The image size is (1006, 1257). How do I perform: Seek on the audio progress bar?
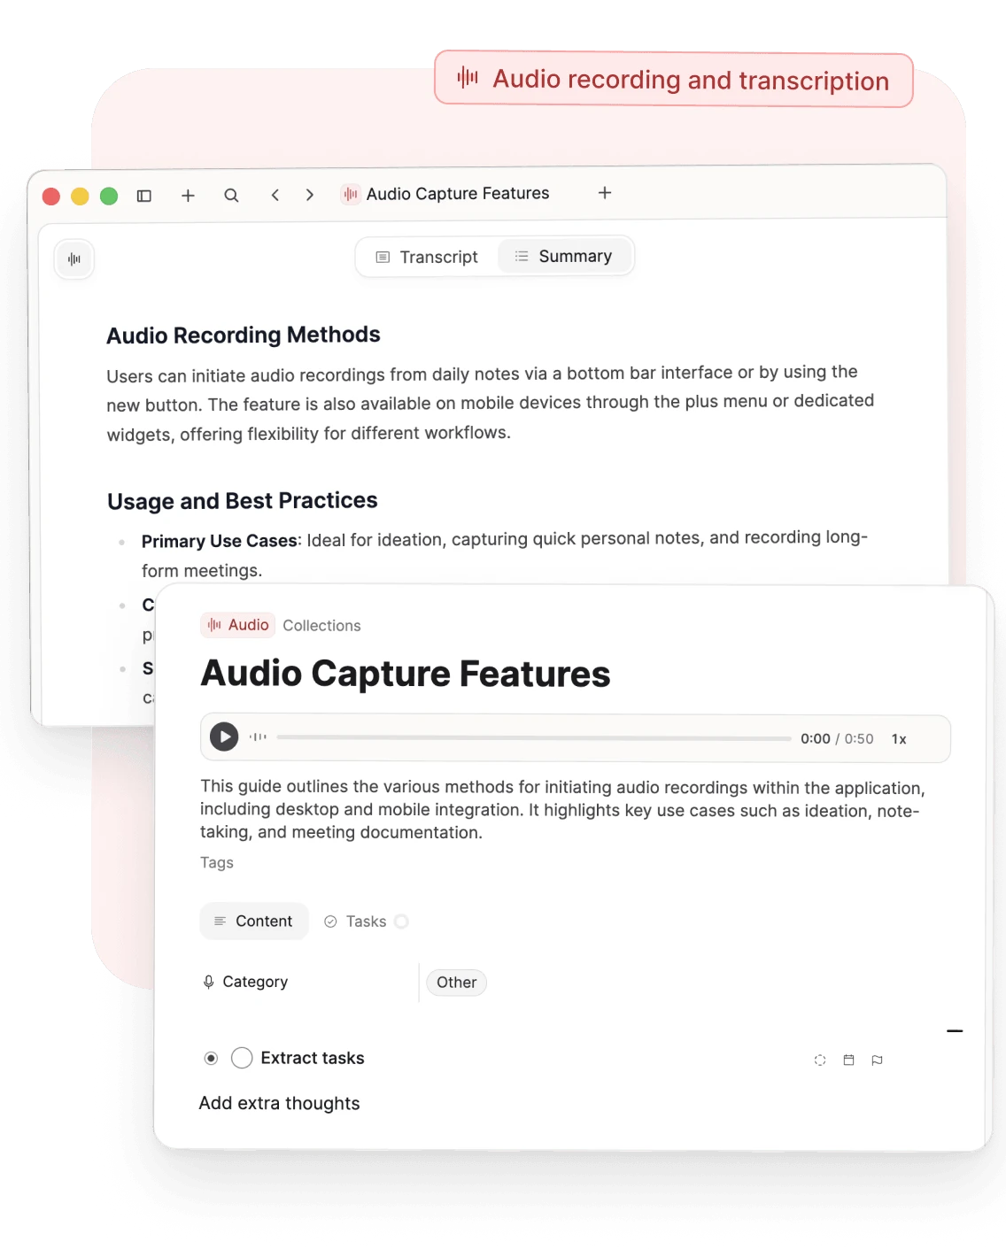click(534, 737)
